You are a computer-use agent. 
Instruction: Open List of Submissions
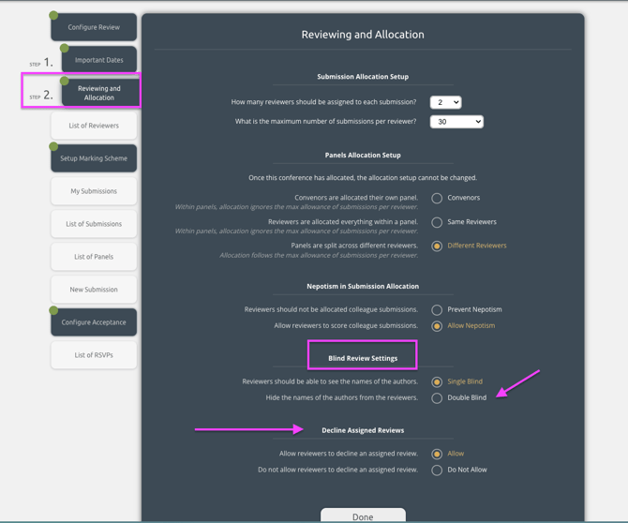point(94,224)
